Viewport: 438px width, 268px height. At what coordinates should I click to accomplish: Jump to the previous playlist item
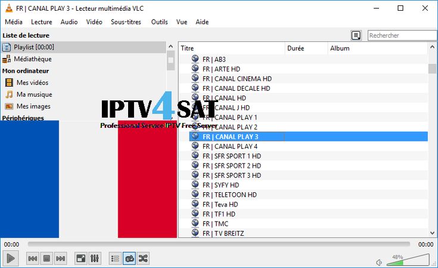(33, 258)
